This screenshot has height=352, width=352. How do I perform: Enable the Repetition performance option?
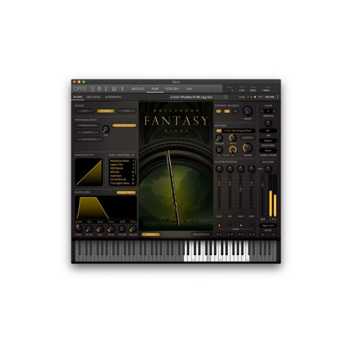pyautogui.click(x=89, y=139)
